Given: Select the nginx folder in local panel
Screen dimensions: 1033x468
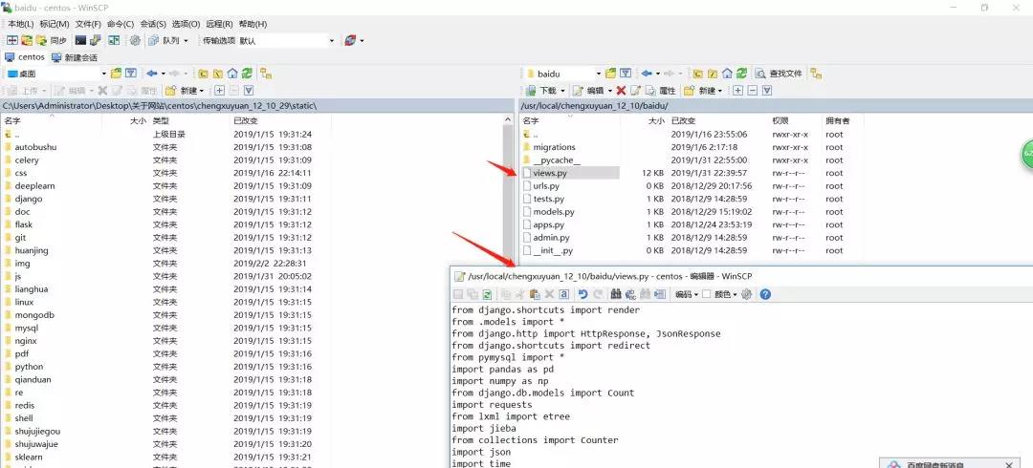Looking at the screenshot, I should 26,341.
